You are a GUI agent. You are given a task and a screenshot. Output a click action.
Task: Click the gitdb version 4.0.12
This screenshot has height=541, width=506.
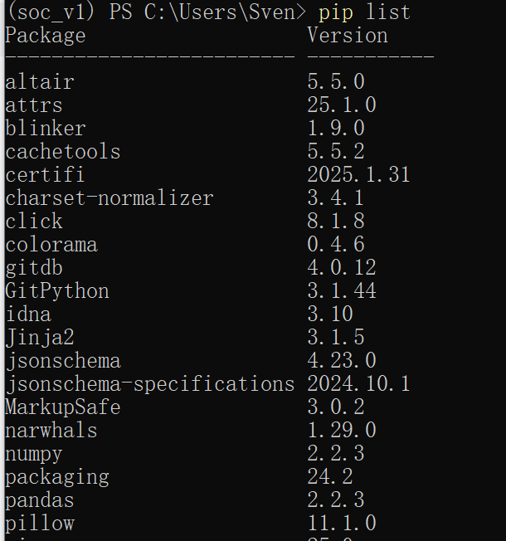coord(342,268)
